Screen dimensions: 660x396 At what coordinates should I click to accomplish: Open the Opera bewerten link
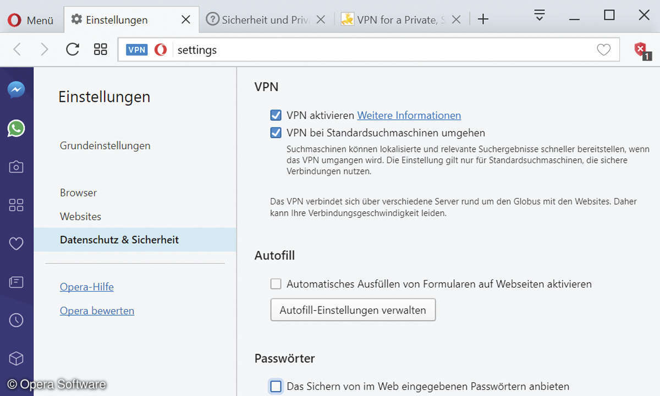97,311
